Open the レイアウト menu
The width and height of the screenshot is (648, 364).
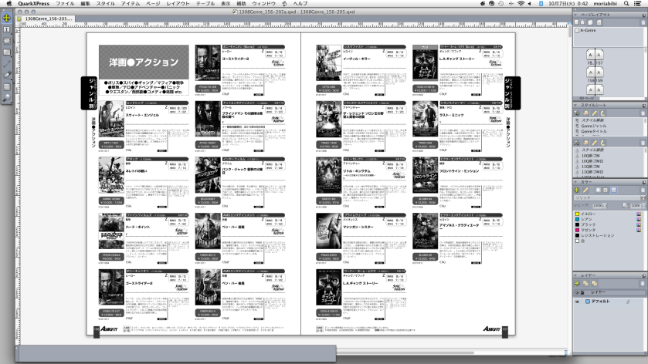[178, 3]
